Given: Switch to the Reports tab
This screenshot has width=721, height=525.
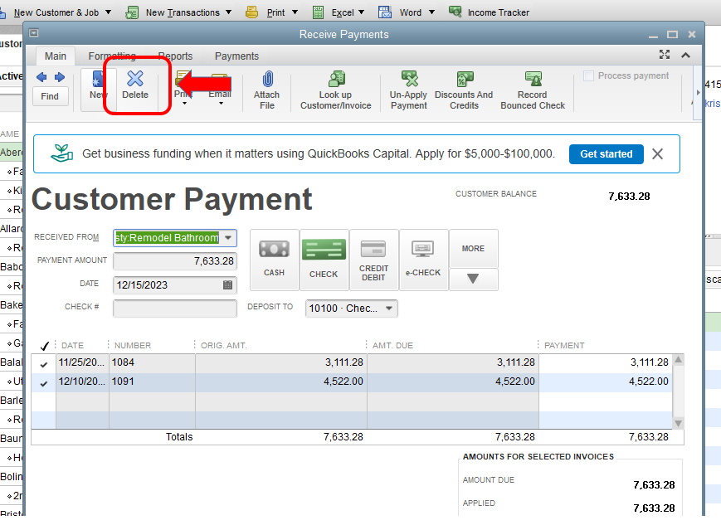Looking at the screenshot, I should click(175, 56).
